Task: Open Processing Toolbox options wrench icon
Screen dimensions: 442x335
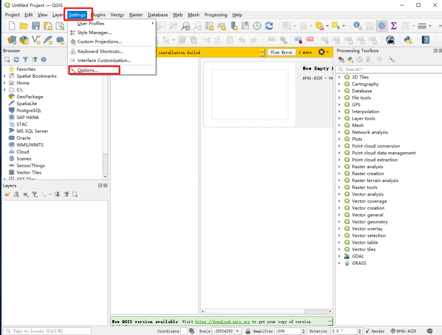Action: [x=391, y=59]
